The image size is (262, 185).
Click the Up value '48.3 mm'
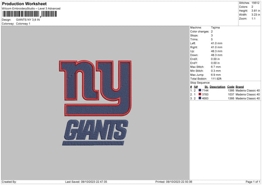[217, 51]
